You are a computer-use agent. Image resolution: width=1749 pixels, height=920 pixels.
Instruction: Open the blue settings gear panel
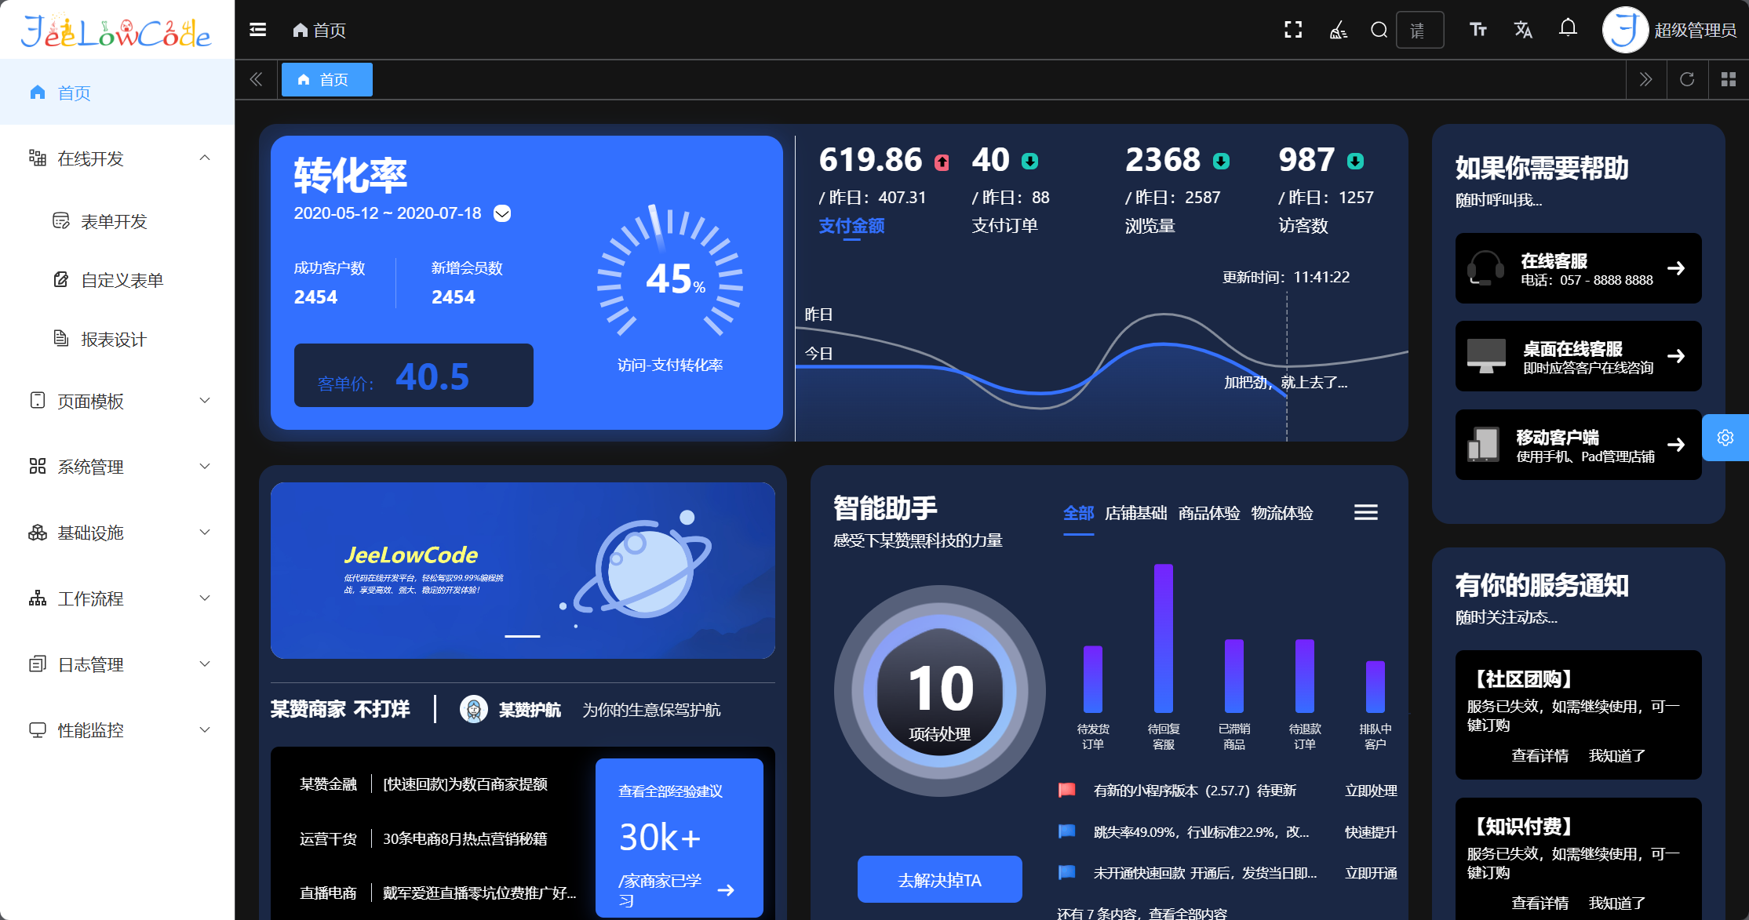pyautogui.click(x=1725, y=438)
